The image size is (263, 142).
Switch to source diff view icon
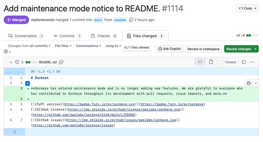pos(200,62)
